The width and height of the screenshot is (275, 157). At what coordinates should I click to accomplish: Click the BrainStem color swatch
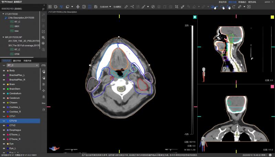(x=8, y=89)
